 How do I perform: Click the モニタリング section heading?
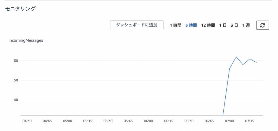[20, 8]
